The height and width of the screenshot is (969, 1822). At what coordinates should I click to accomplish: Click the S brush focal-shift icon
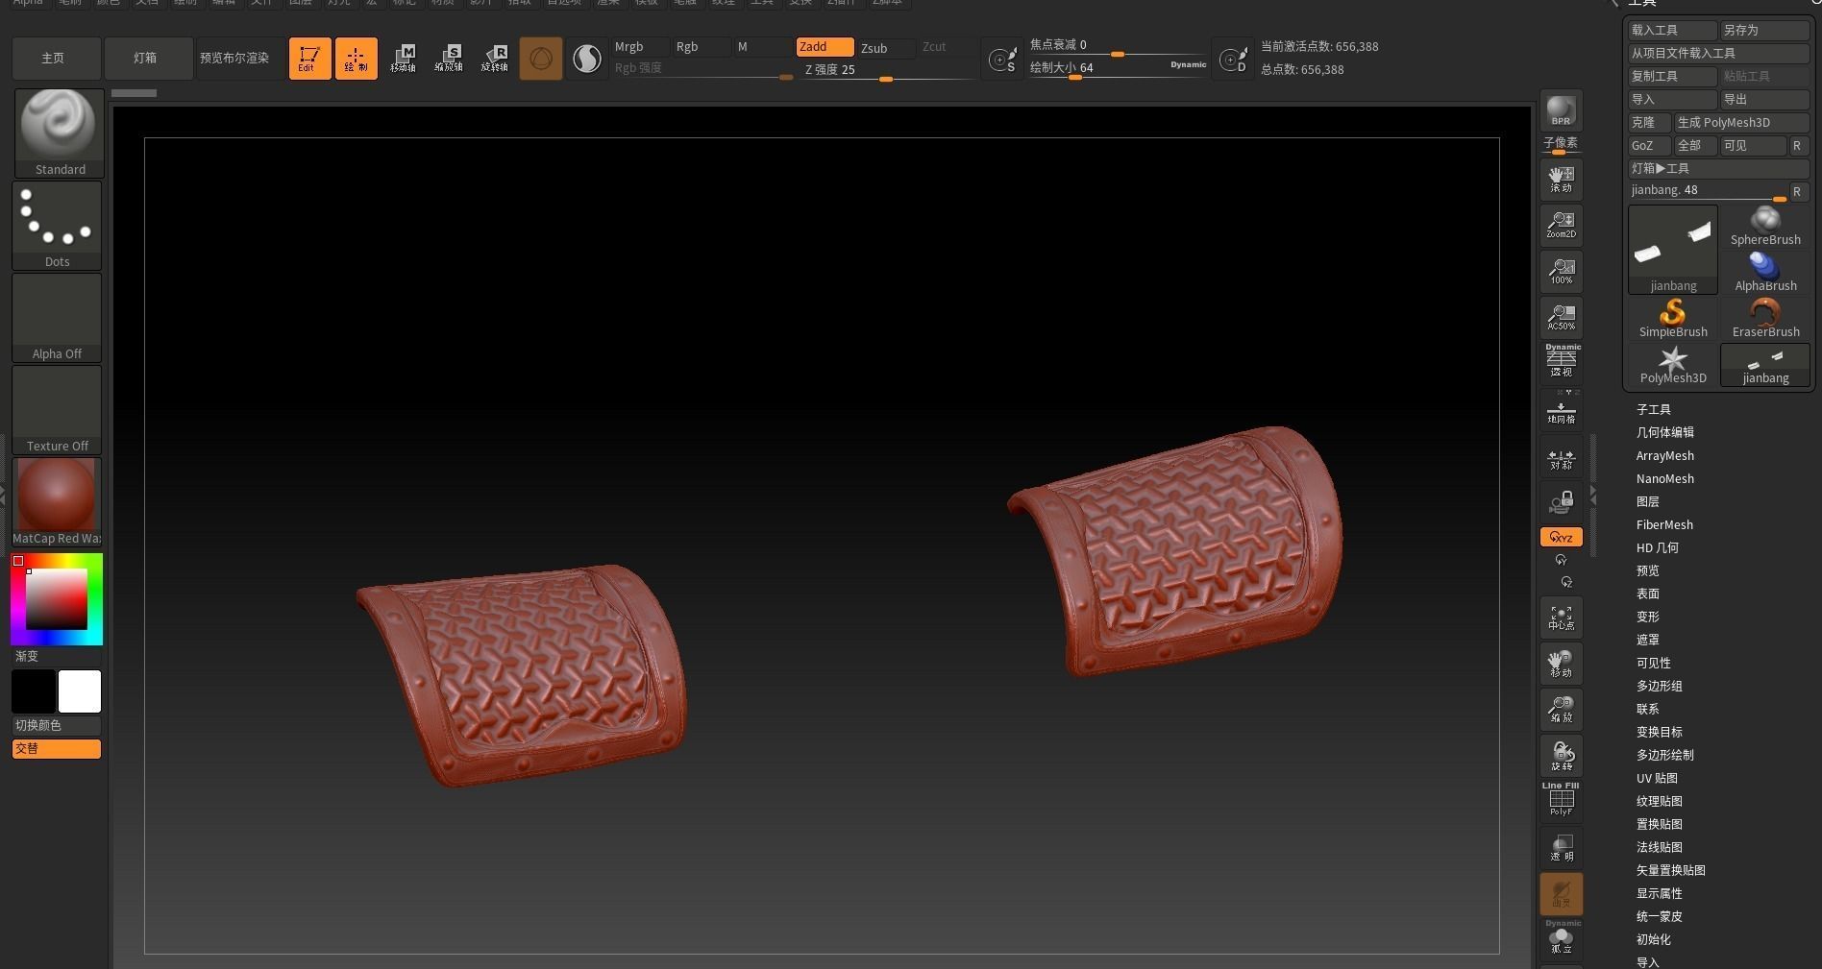[x=1002, y=61]
